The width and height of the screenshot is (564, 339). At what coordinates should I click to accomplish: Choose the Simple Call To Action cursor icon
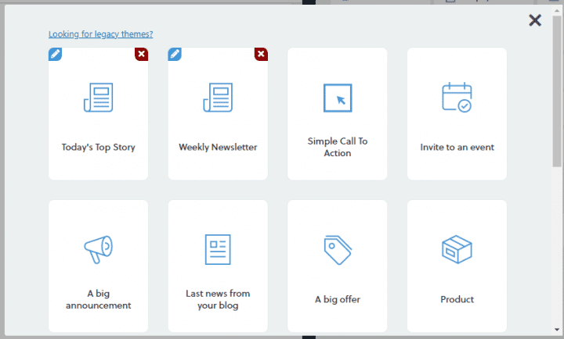tap(338, 98)
